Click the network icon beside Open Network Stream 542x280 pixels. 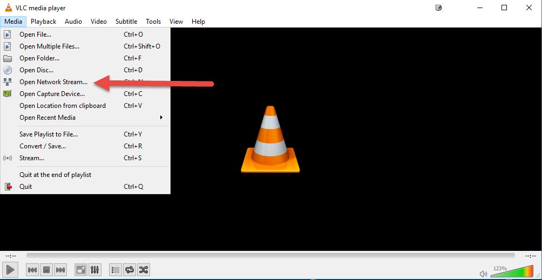[7, 82]
